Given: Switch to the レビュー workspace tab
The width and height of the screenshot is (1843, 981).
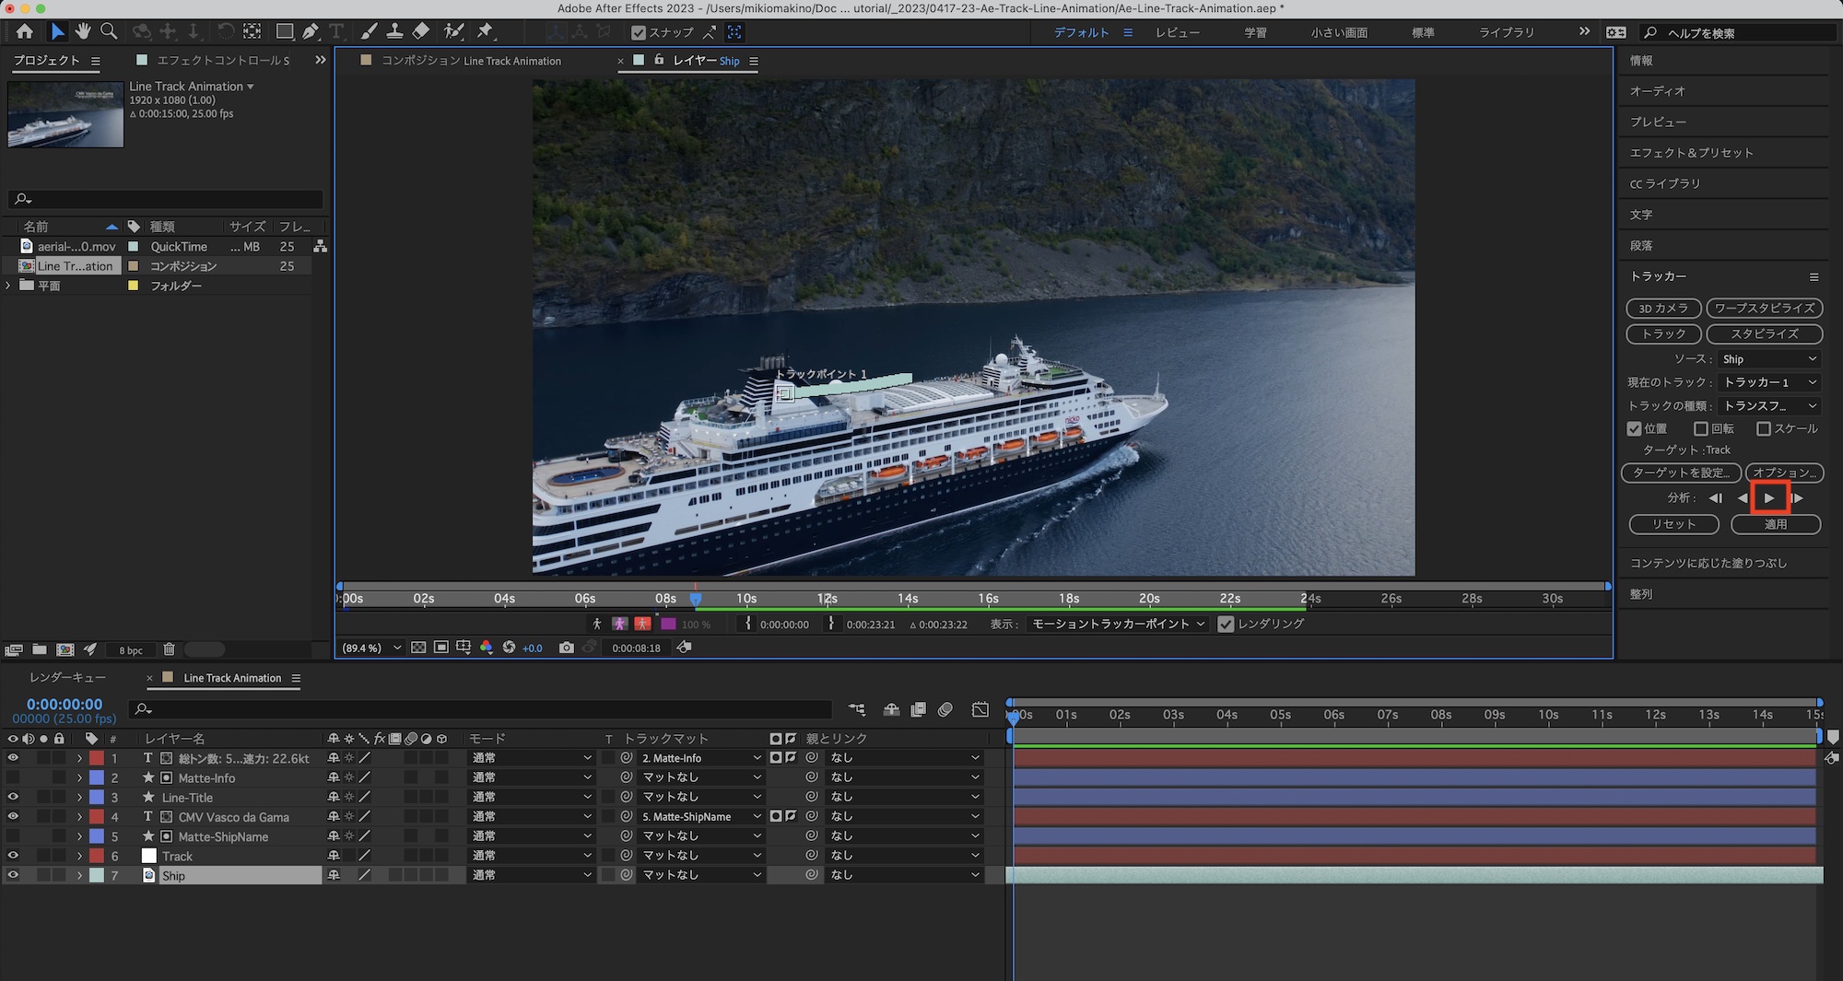Looking at the screenshot, I should (x=1177, y=32).
